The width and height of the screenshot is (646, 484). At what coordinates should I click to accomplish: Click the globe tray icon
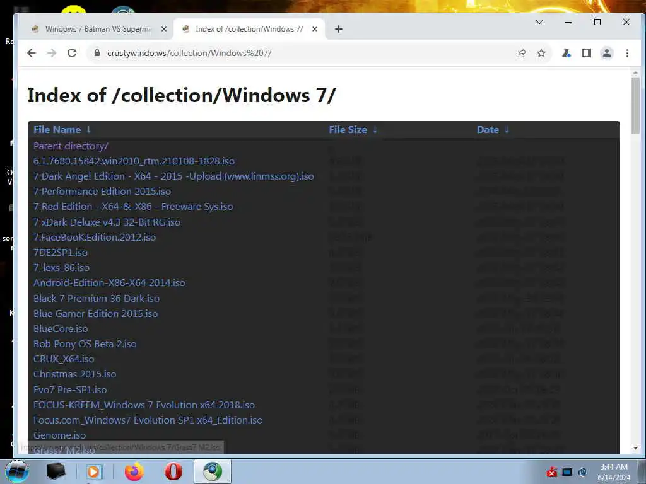(582, 472)
